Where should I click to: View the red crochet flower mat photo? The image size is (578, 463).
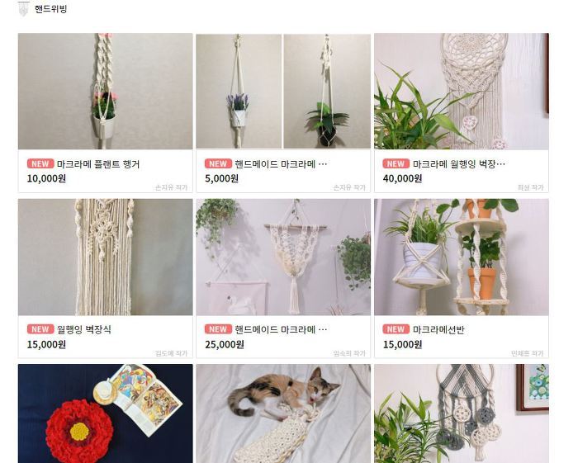pos(106,413)
